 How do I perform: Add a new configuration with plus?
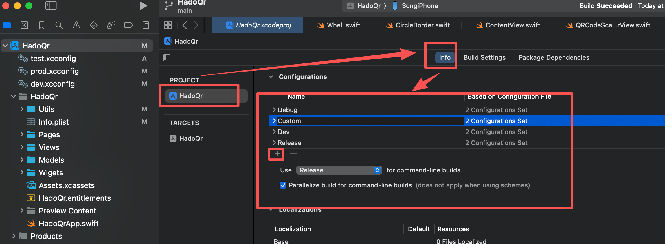277,154
